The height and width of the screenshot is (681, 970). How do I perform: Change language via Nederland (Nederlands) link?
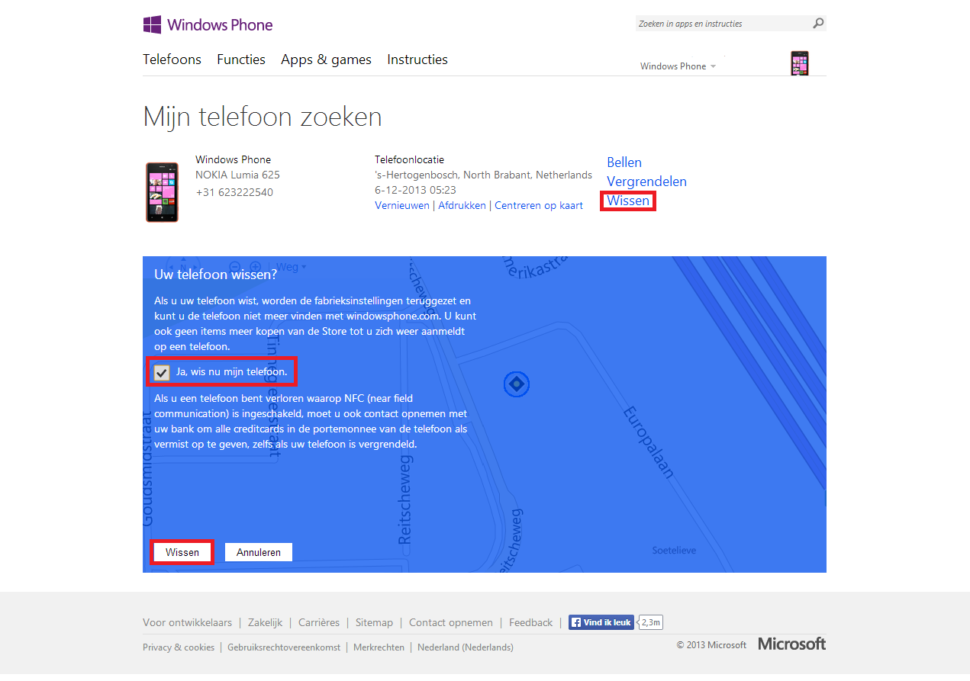466,647
